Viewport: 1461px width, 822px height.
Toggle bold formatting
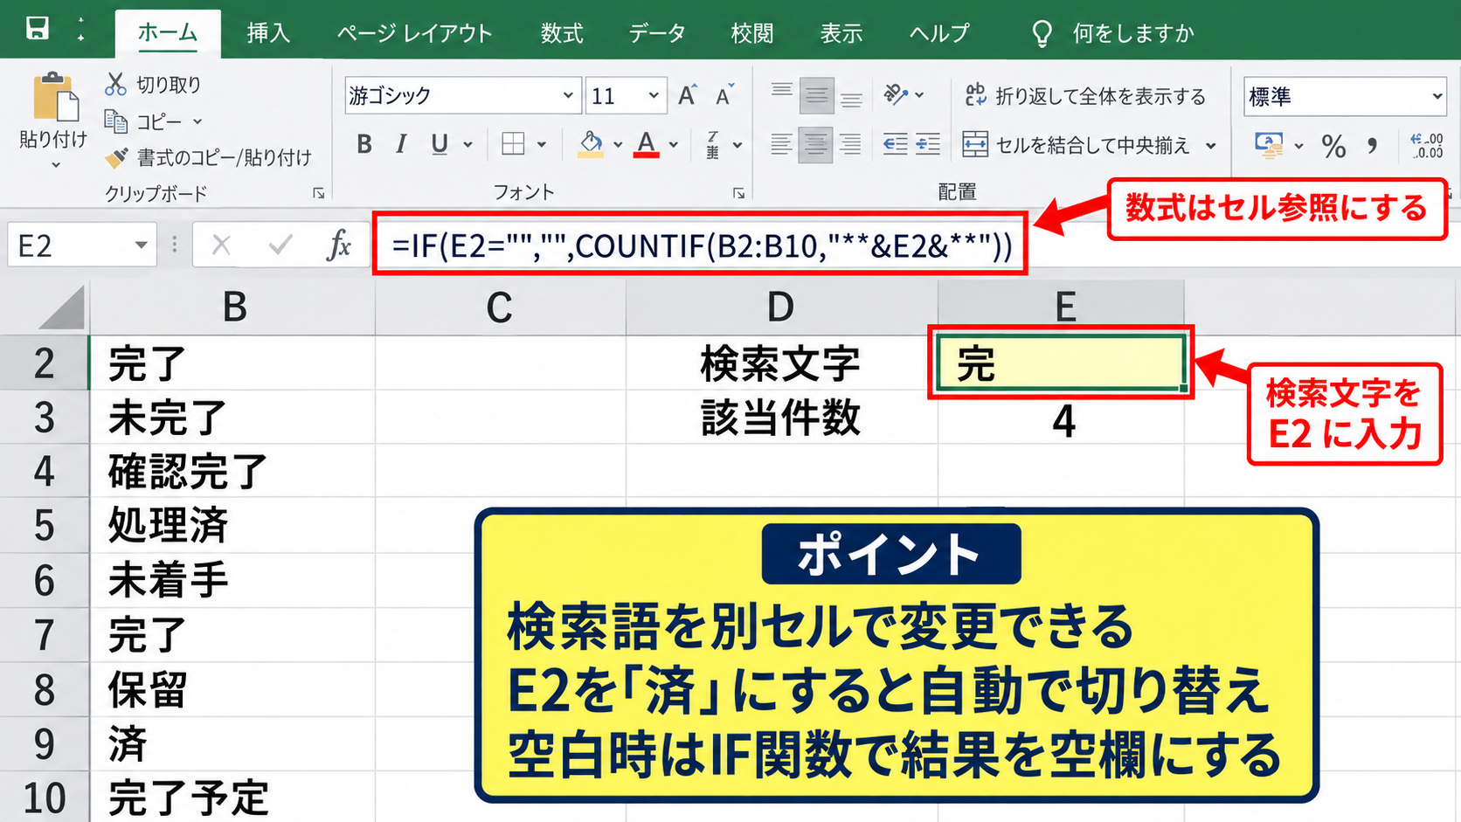point(364,144)
